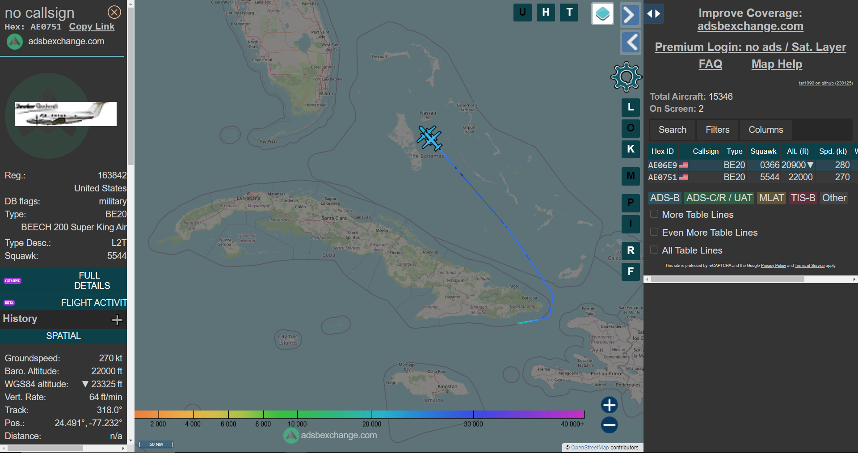858x453 pixels.
Task: Enable More Table Lines checkbox
Action: click(654, 214)
